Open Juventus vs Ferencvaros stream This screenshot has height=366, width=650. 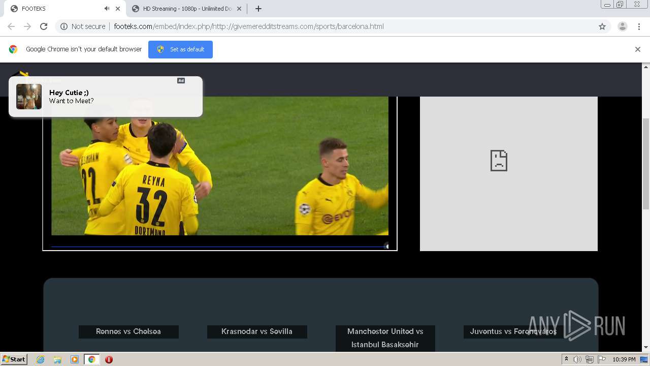click(513, 331)
